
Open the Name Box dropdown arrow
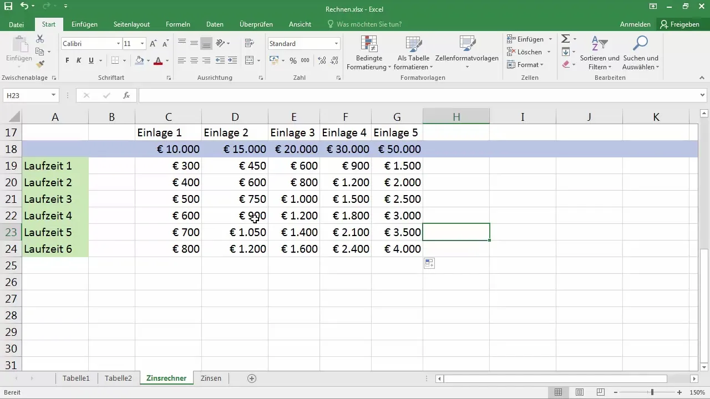coord(53,95)
